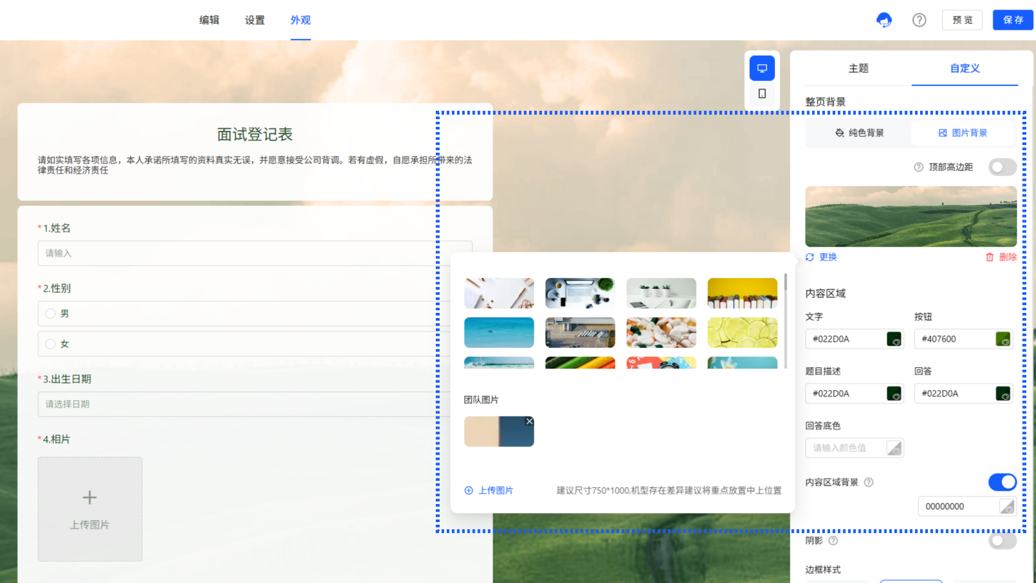Open the customer support headset icon

click(x=884, y=20)
